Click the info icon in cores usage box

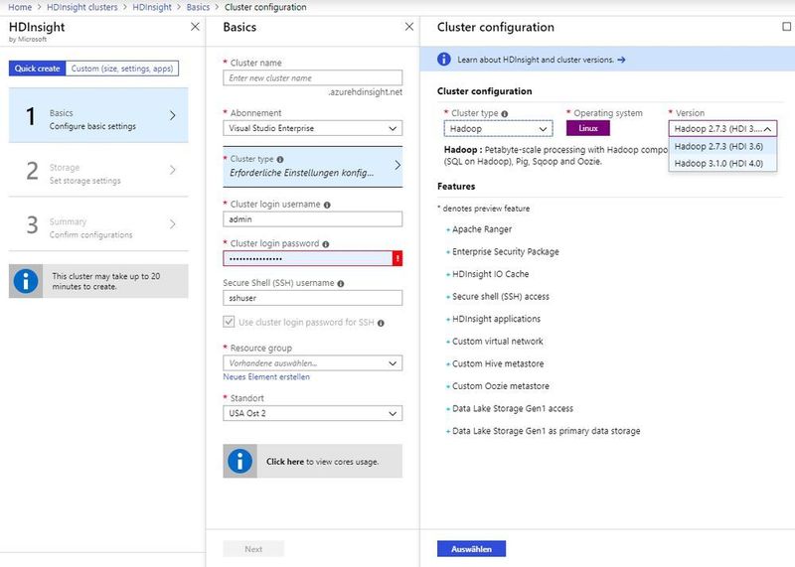[x=239, y=461]
